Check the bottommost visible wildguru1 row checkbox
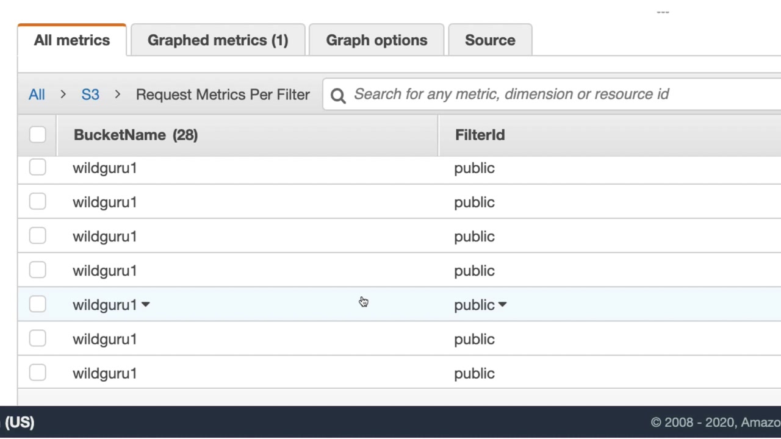Screen dimensions: 781x439 (x=37, y=373)
